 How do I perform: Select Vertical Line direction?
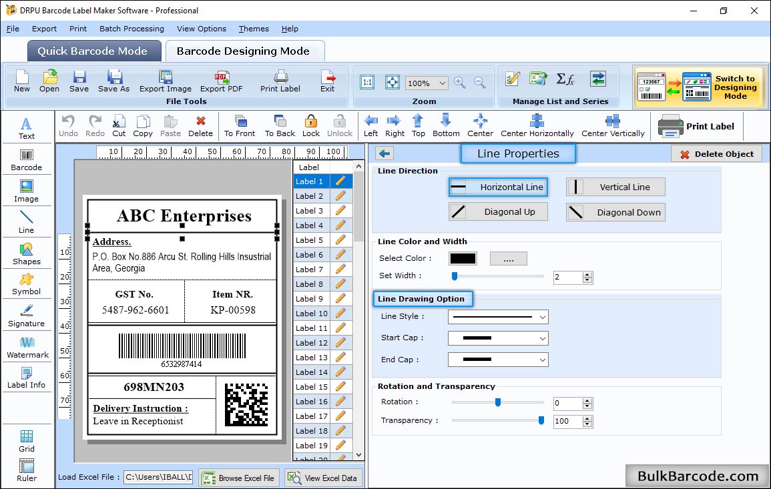[x=615, y=187]
